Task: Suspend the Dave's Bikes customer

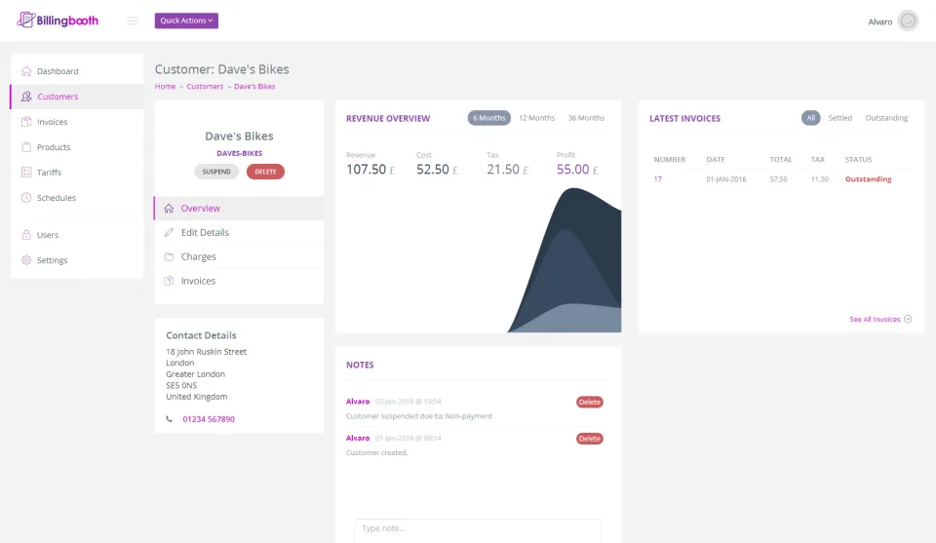Action: tap(216, 172)
